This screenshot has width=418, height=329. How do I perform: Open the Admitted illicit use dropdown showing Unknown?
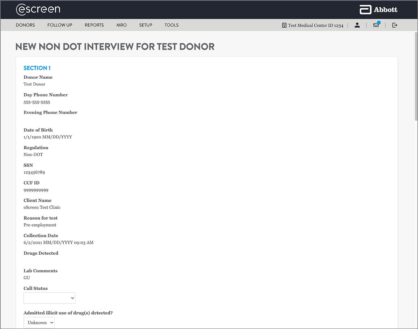39,323
